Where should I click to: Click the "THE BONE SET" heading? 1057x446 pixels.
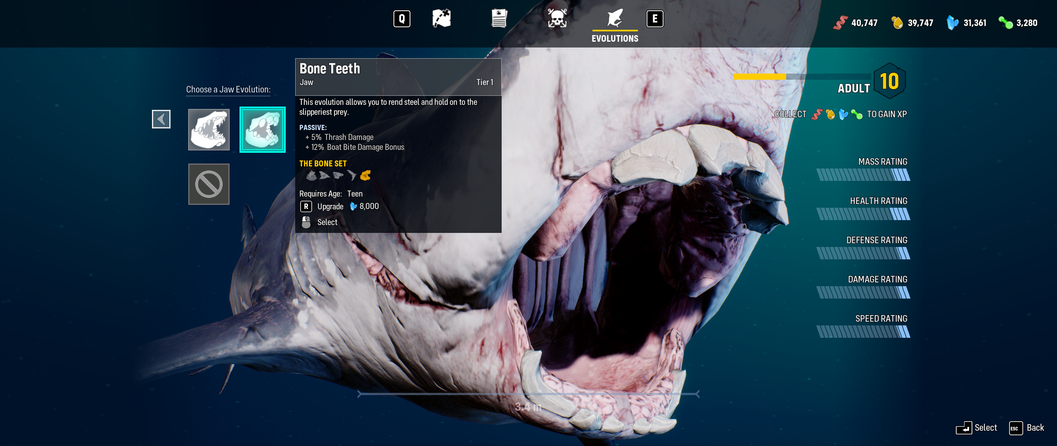tap(323, 164)
